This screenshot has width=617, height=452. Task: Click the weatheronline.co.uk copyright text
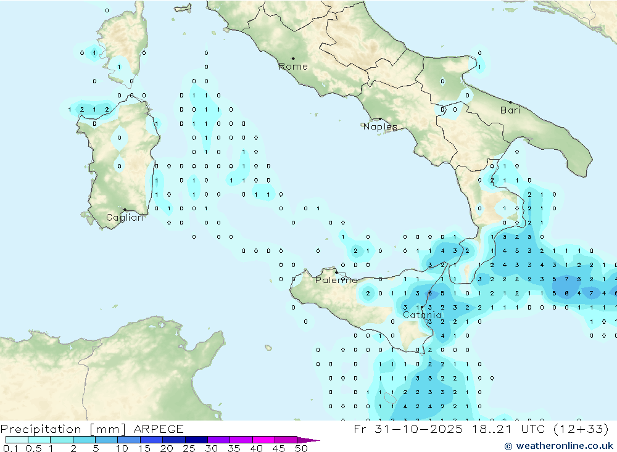pyautogui.click(x=559, y=446)
